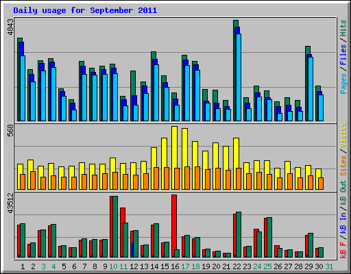Click day 21 on the x-axis
This screenshot has height=274, width=351.
226,266
